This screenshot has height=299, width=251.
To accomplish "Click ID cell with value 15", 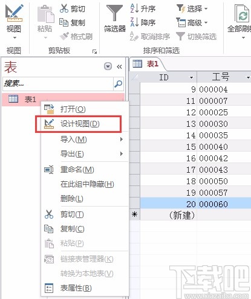I will (x=168, y=147).
